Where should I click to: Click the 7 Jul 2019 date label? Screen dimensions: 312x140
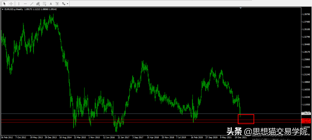(181, 137)
